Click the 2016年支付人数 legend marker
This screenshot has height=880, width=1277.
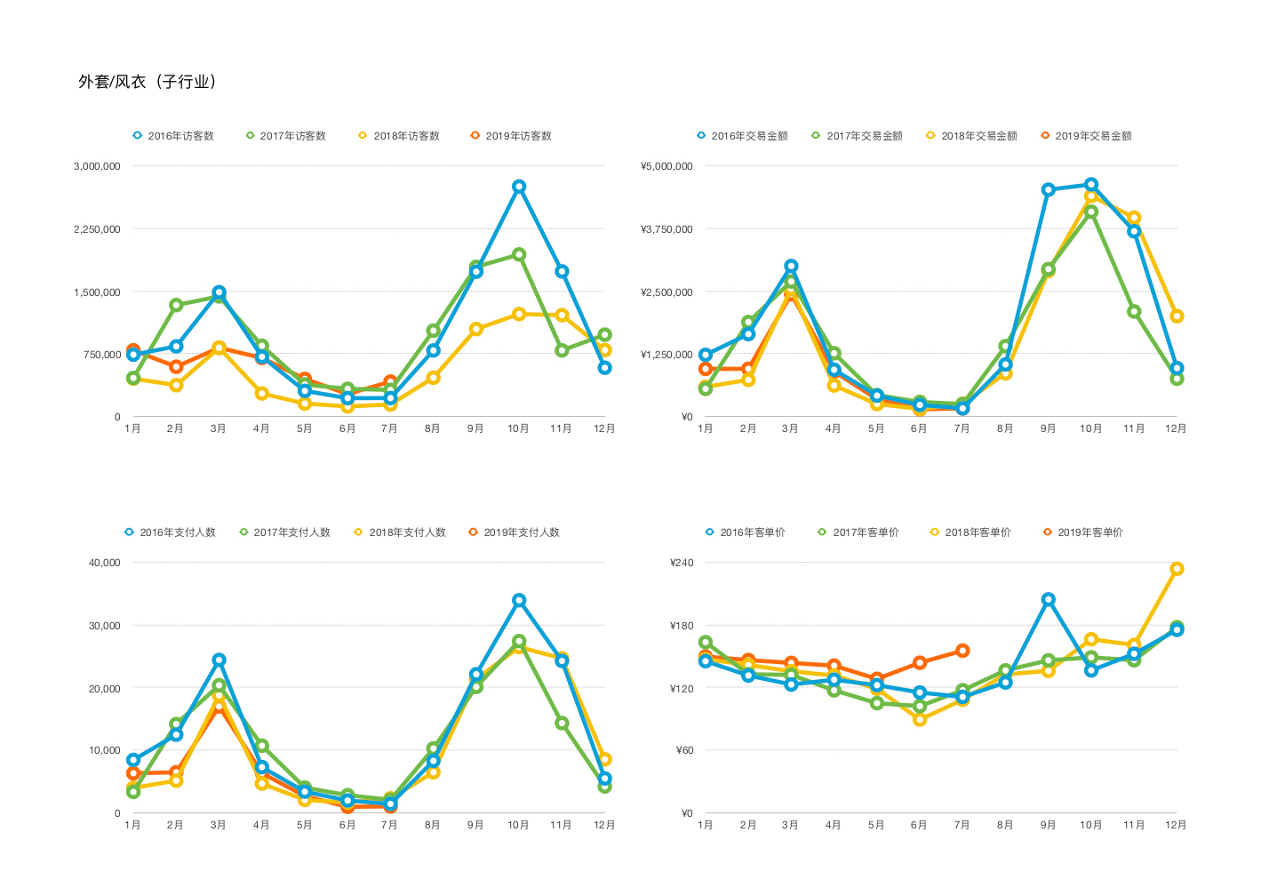pos(129,532)
